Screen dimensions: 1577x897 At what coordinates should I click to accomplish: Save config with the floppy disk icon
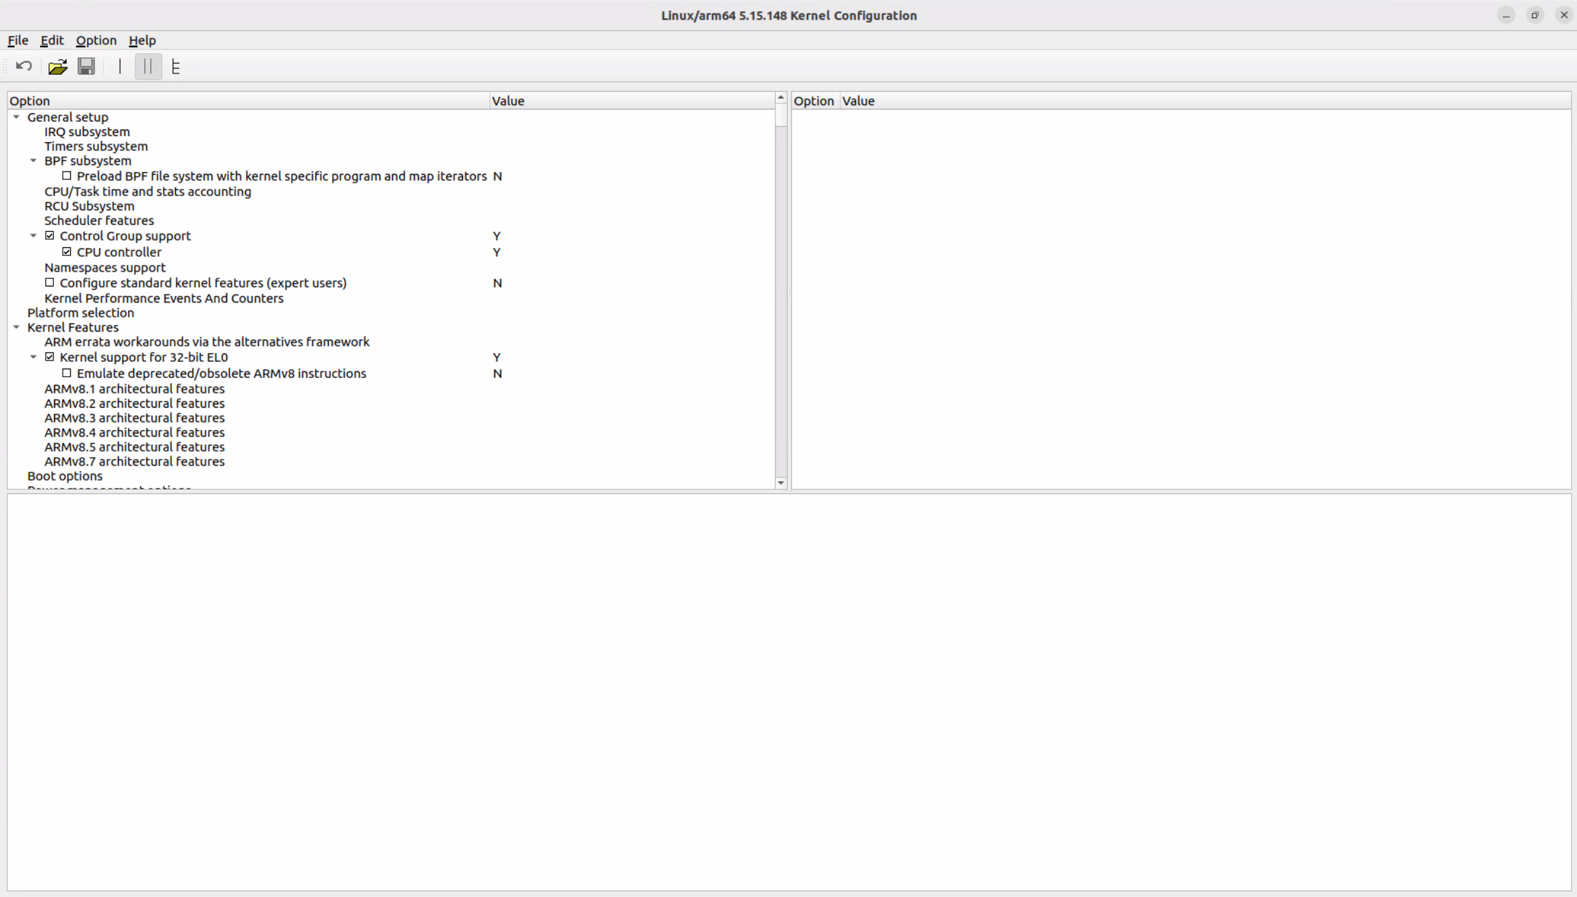(86, 66)
